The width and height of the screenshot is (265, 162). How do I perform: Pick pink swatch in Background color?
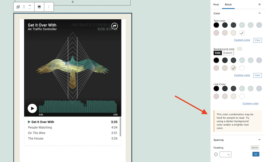tap(216, 68)
